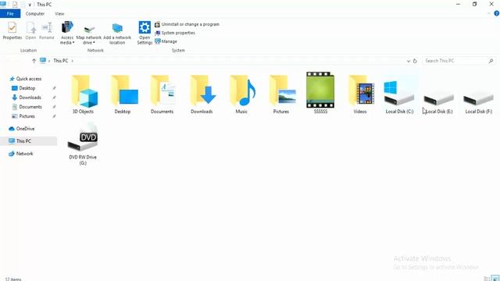Open the quick access toolbar dropdown
This screenshot has height=281, width=500.
click(x=30, y=5)
